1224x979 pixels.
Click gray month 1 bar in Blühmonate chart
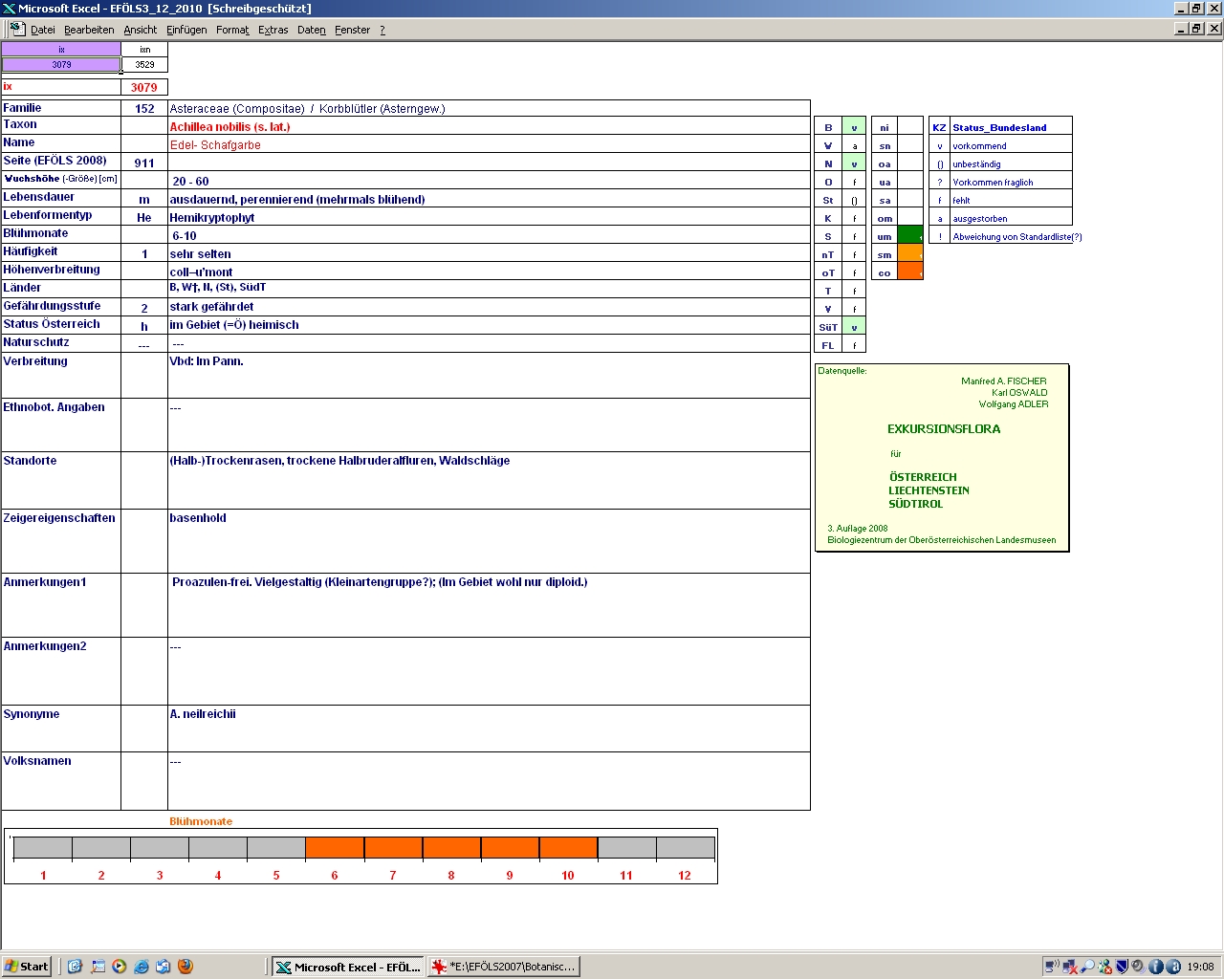coord(43,848)
